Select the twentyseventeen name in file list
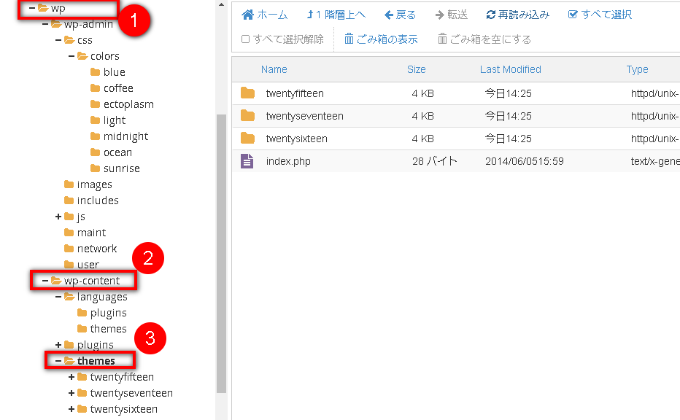The height and width of the screenshot is (420, 680). 304,116
